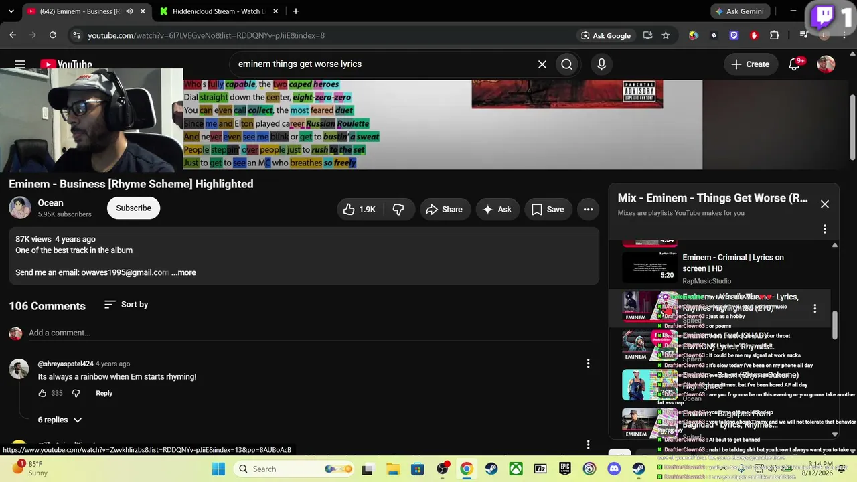The height and width of the screenshot is (482, 857).
Task: Click the Ask Gemini button
Action: (739, 11)
